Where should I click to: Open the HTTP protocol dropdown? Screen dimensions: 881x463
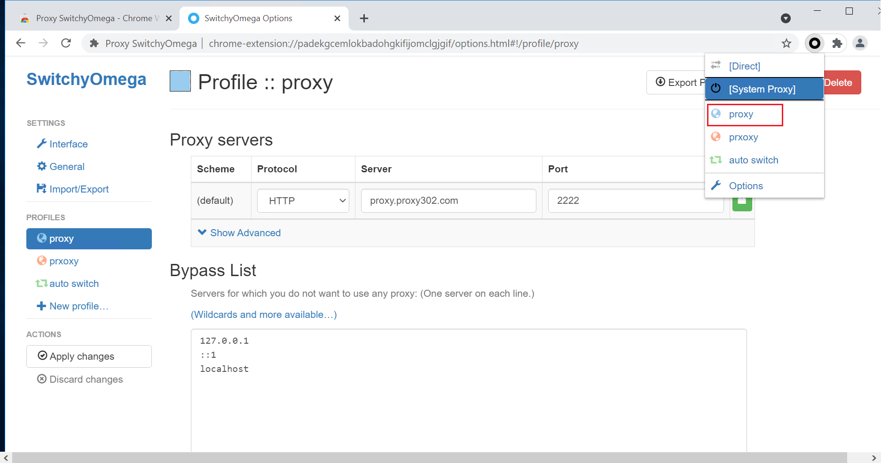(x=303, y=201)
